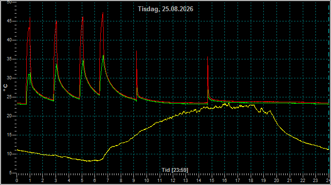
Task: Click the 45 value on temperature axis
Action: (9, 21)
